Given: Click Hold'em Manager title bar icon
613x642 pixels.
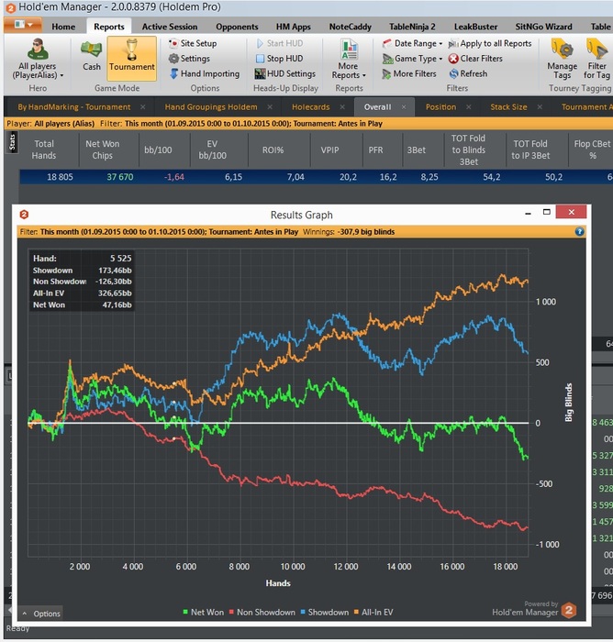Looking at the screenshot, I should 10,7.
